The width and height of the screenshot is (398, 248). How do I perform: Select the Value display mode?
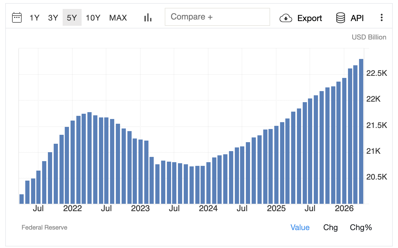point(300,227)
